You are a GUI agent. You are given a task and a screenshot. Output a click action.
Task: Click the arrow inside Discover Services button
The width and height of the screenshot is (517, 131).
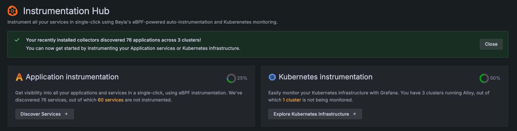click(x=66, y=114)
